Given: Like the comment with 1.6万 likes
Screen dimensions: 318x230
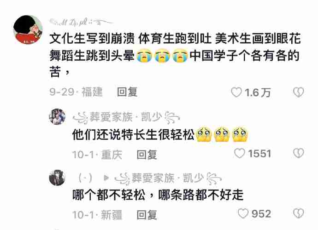Looking at the screenshot, I should point(236,92).
